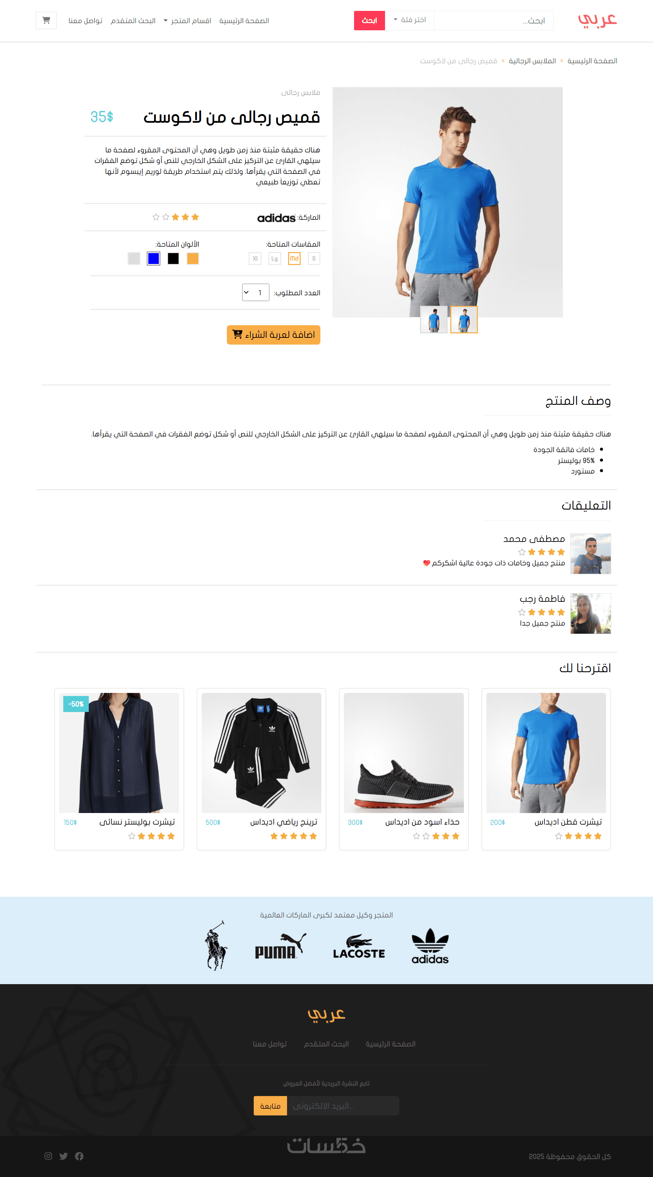This screenshot has height=1177, width=653.
Task: Click the red ابحث search button
Action: 369,20
